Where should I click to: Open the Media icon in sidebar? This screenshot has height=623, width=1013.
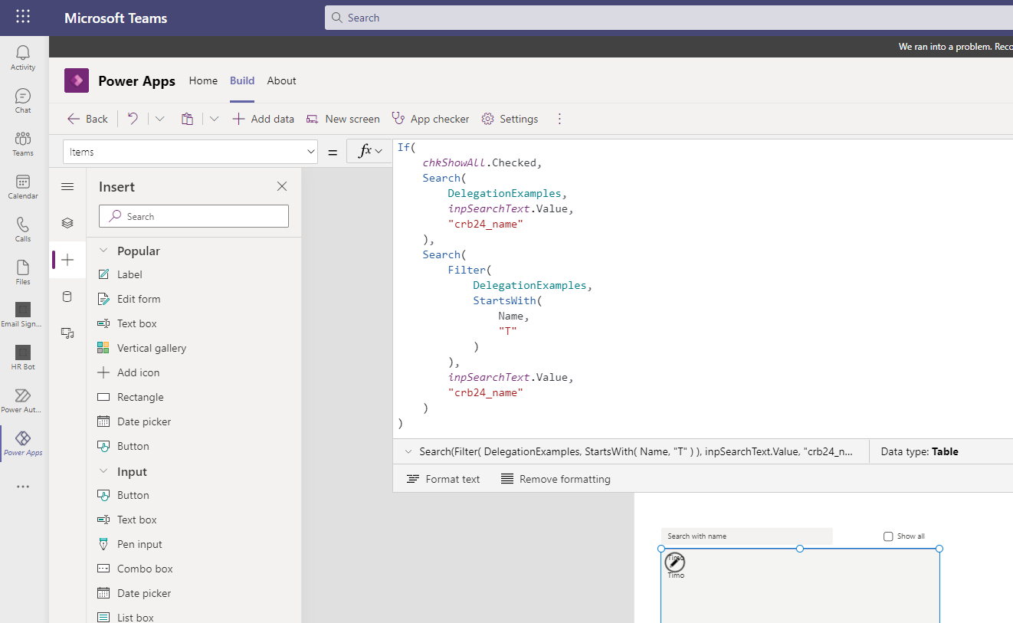point(67,333)
